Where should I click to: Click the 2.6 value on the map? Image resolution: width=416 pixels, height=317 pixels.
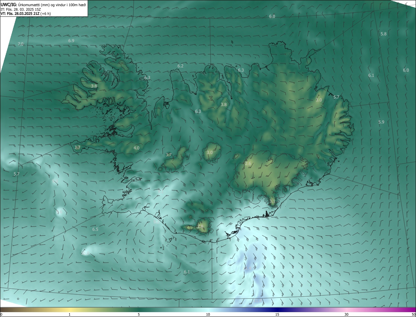248,164
